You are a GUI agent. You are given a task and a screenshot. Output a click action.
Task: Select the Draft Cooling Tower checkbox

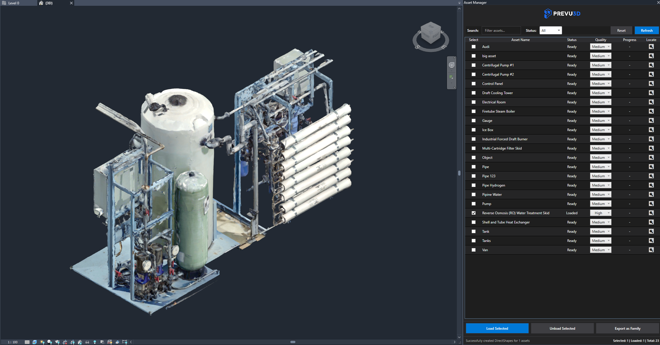(x=473, y=93)
